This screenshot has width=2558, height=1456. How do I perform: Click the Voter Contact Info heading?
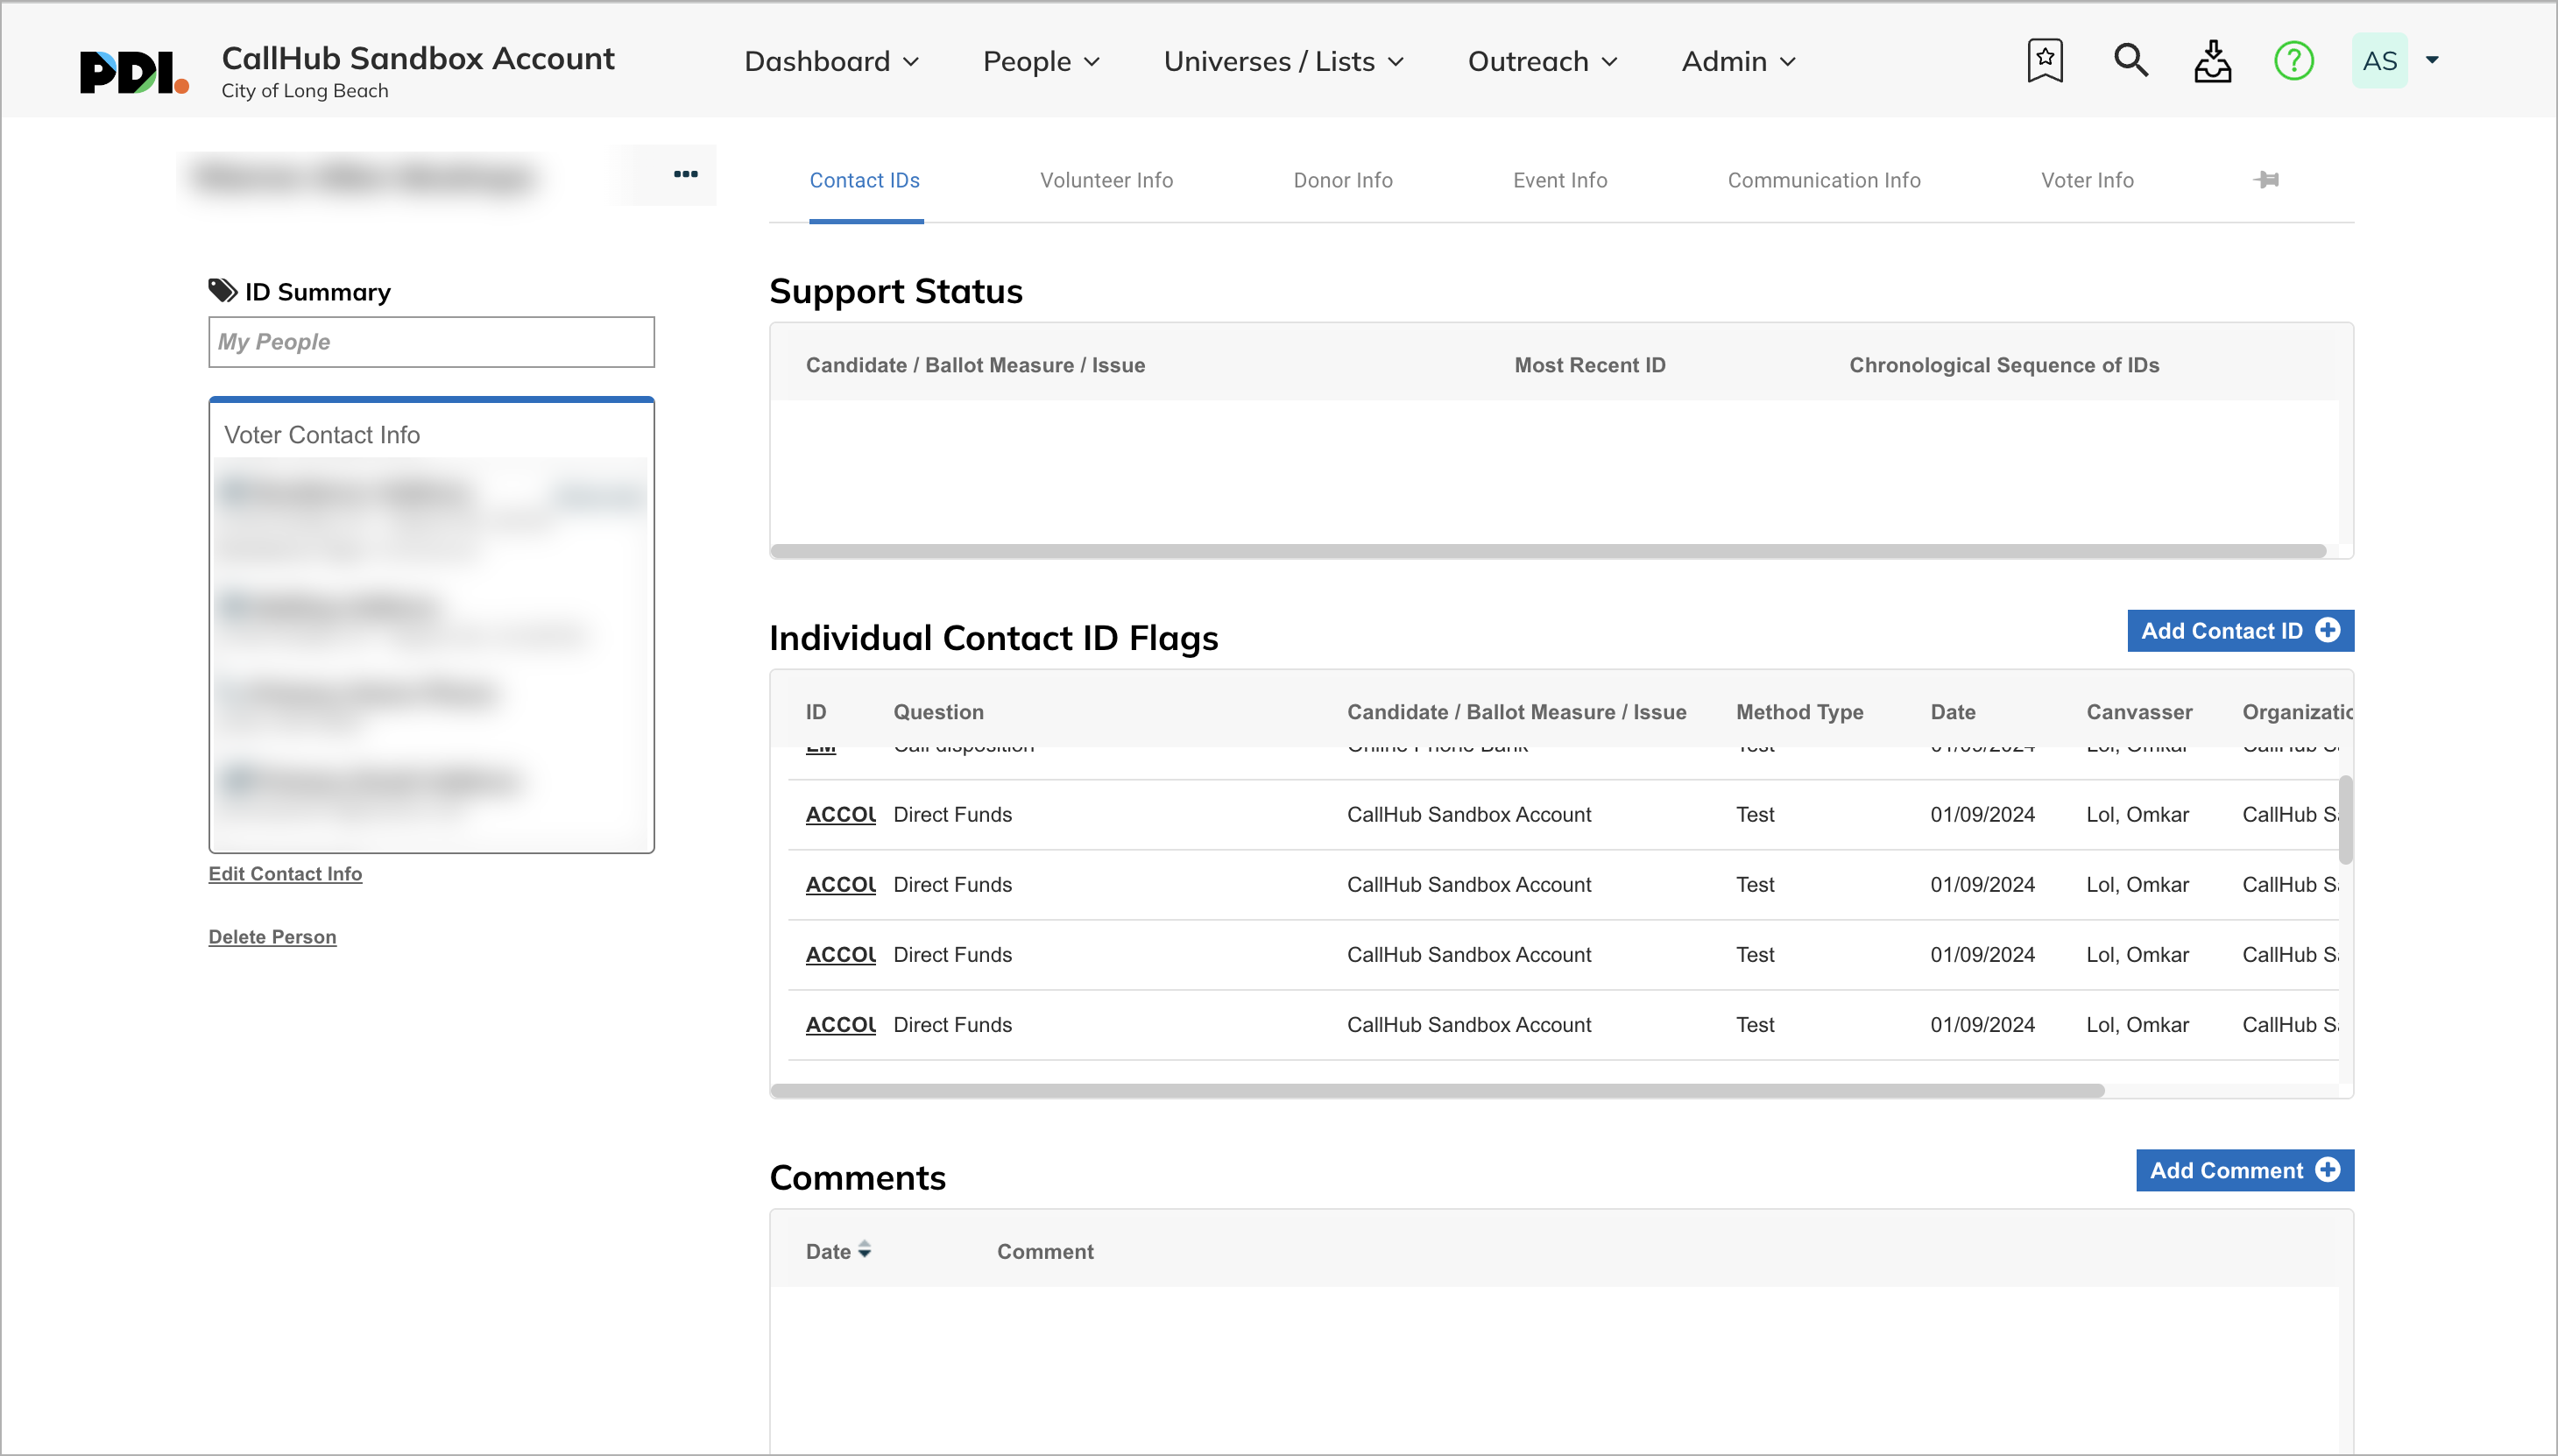coord(322,435)
